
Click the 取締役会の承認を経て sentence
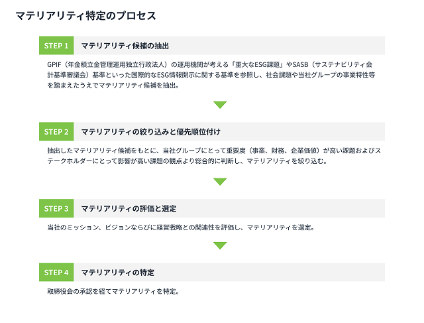pos(113,291)
